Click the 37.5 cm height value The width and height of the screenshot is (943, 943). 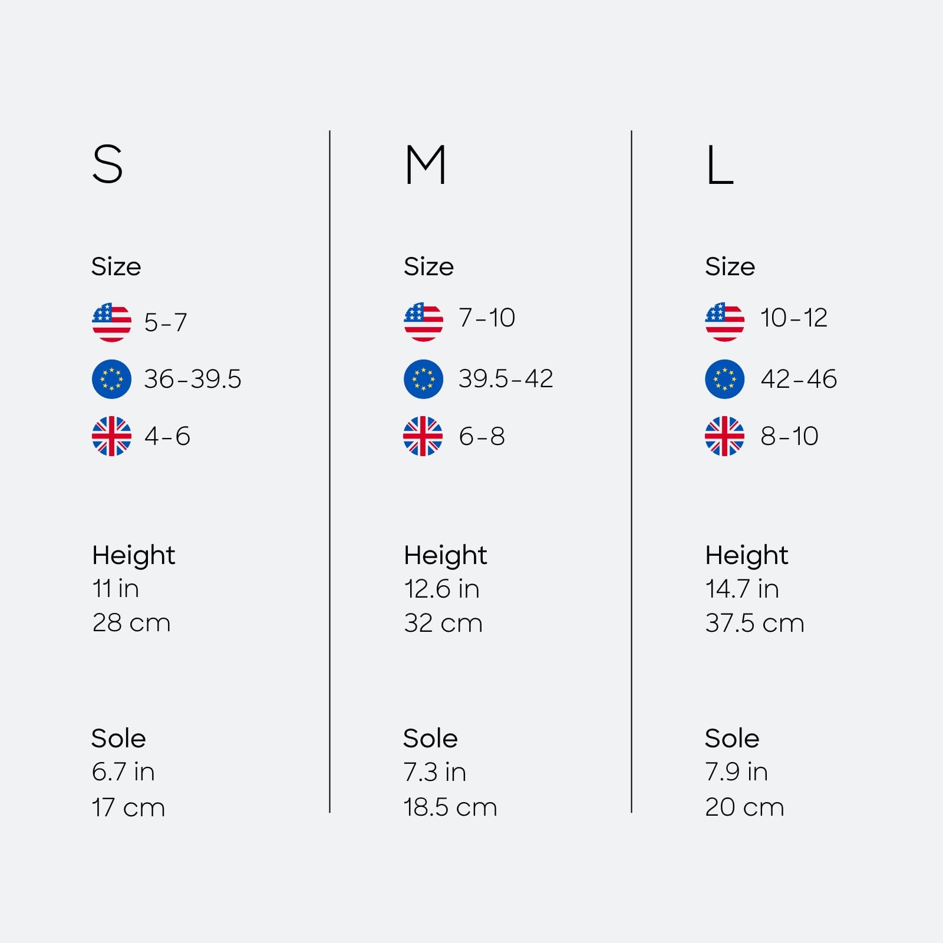(754, 623)
